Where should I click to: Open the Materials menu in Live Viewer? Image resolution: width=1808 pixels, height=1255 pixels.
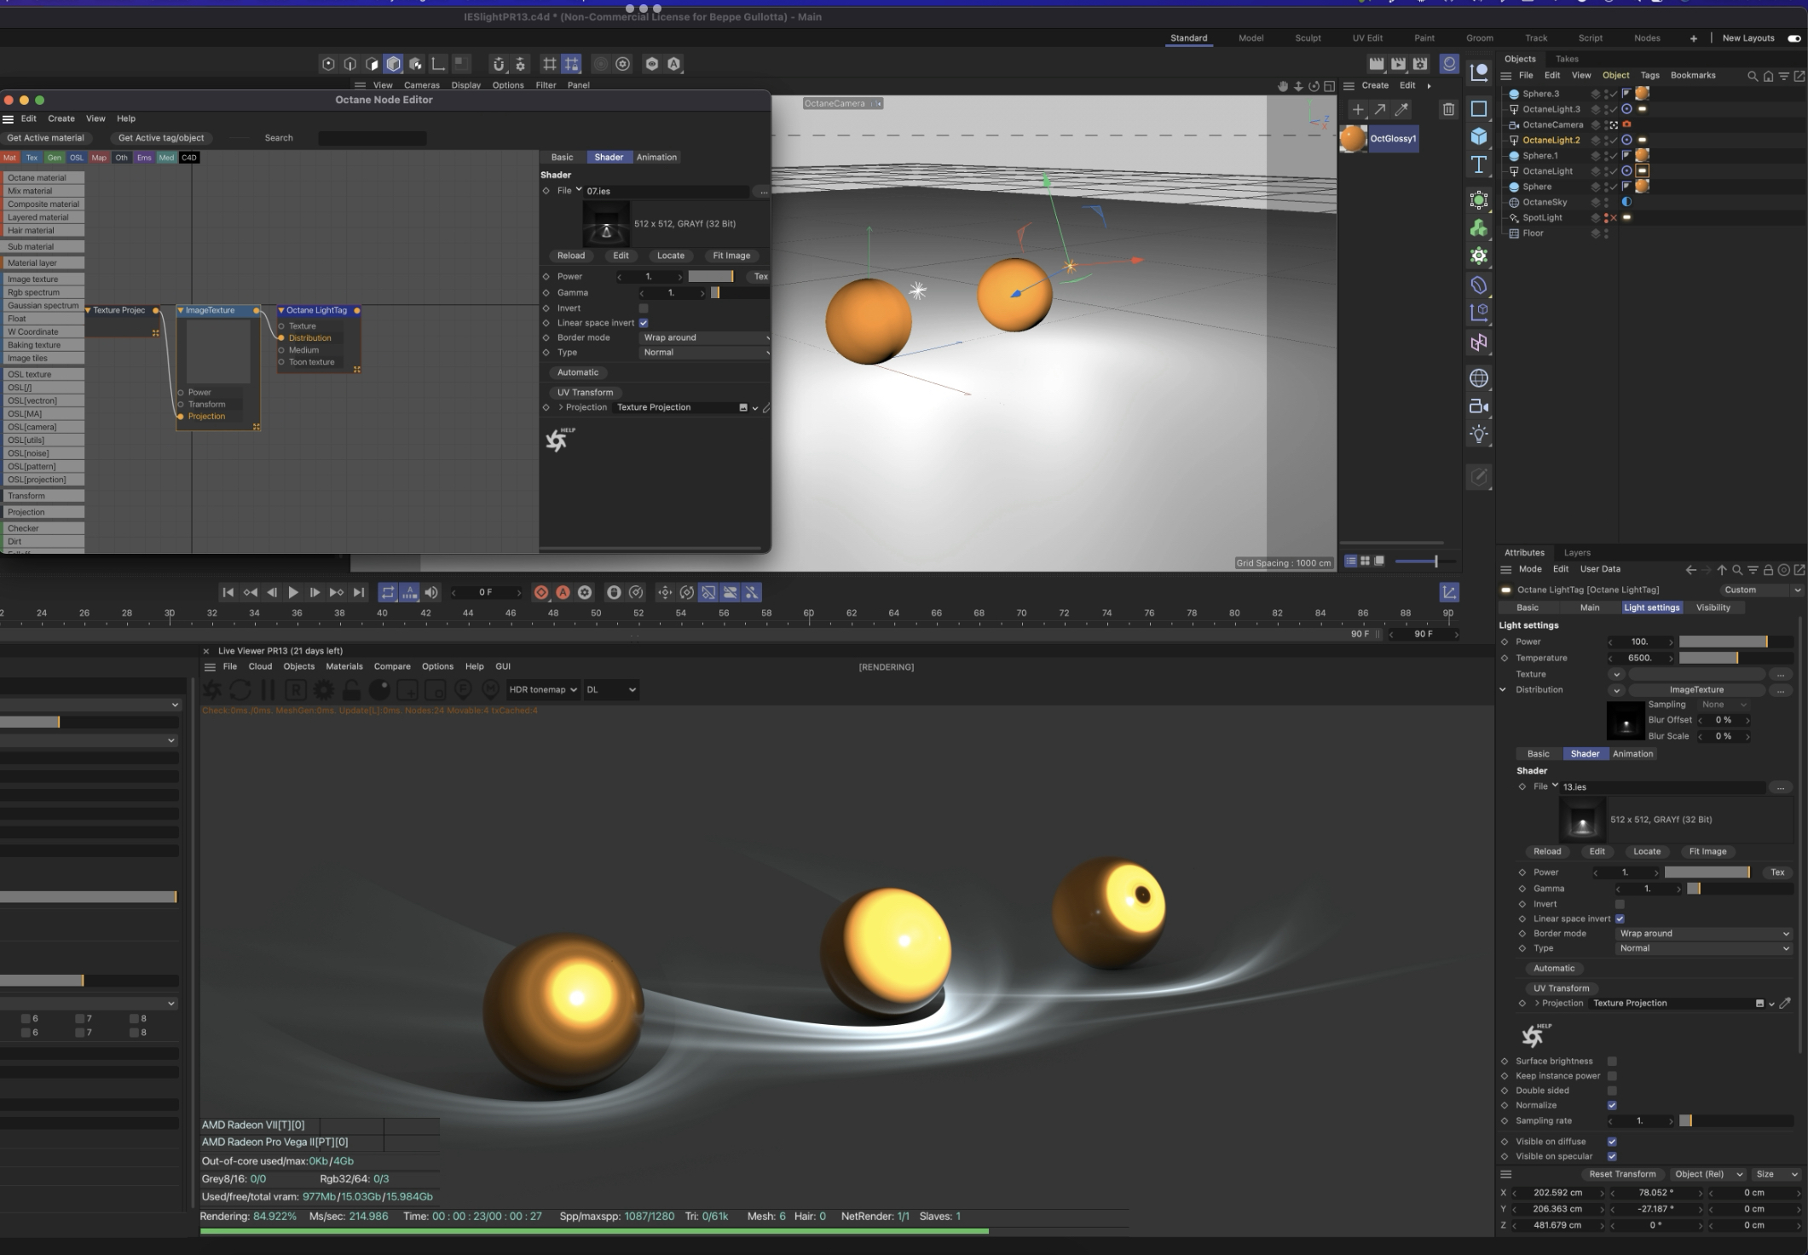(x=344, y=666)
